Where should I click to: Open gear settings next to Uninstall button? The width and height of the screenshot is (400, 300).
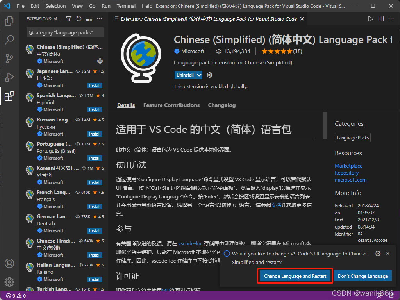point(210,75)
